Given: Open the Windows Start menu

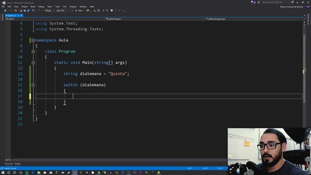Looking at the screenshot, I should click(3, 173).
